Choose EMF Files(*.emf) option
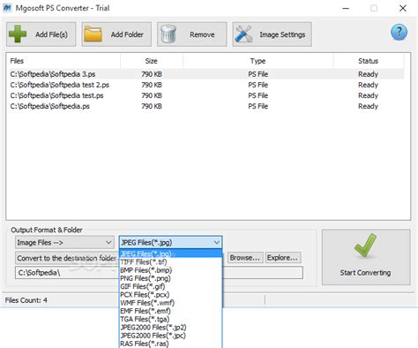 (170, 311)
